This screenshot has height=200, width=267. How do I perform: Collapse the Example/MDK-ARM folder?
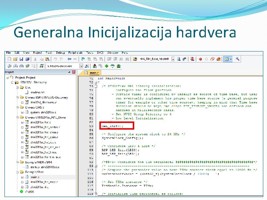point(17,162)
